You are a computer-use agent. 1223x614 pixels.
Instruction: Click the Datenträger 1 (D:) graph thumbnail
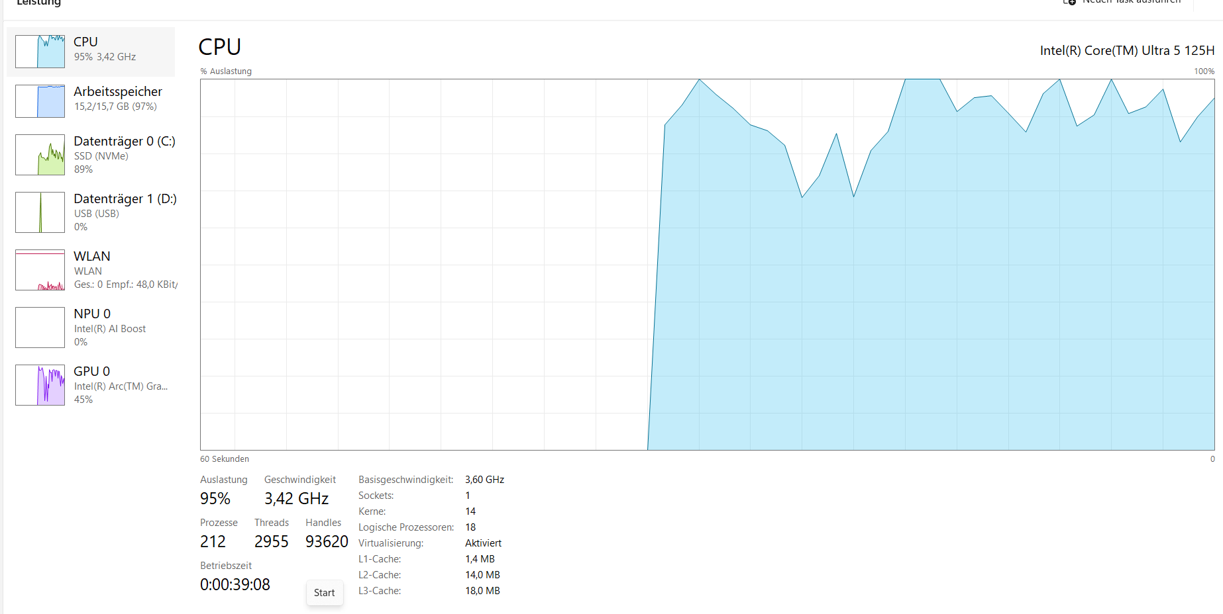point(40,212)
